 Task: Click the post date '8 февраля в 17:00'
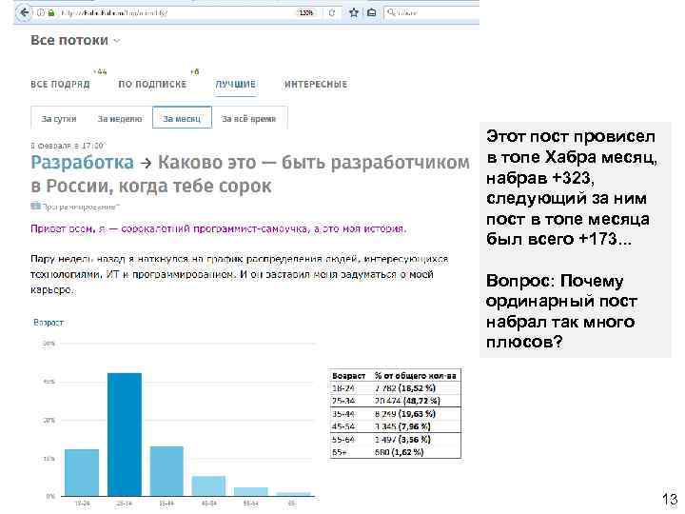coord(67,146)
